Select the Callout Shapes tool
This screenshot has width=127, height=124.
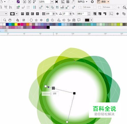[x=79, y=20]
